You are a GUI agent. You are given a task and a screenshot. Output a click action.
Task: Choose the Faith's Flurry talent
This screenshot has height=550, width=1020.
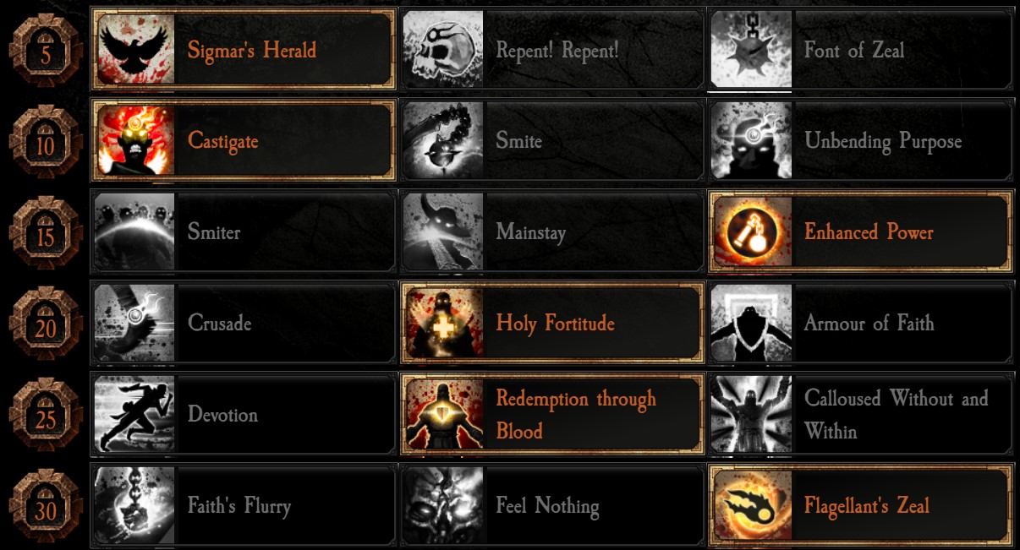244,505
